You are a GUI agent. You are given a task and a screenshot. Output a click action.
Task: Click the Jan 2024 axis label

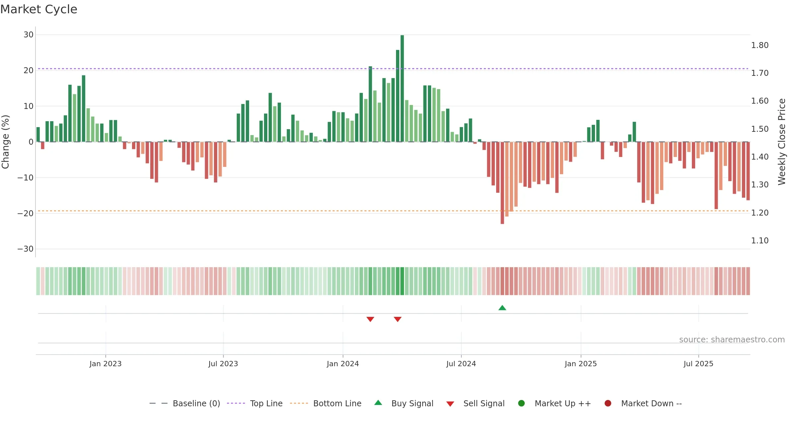[x=343, y=364]
